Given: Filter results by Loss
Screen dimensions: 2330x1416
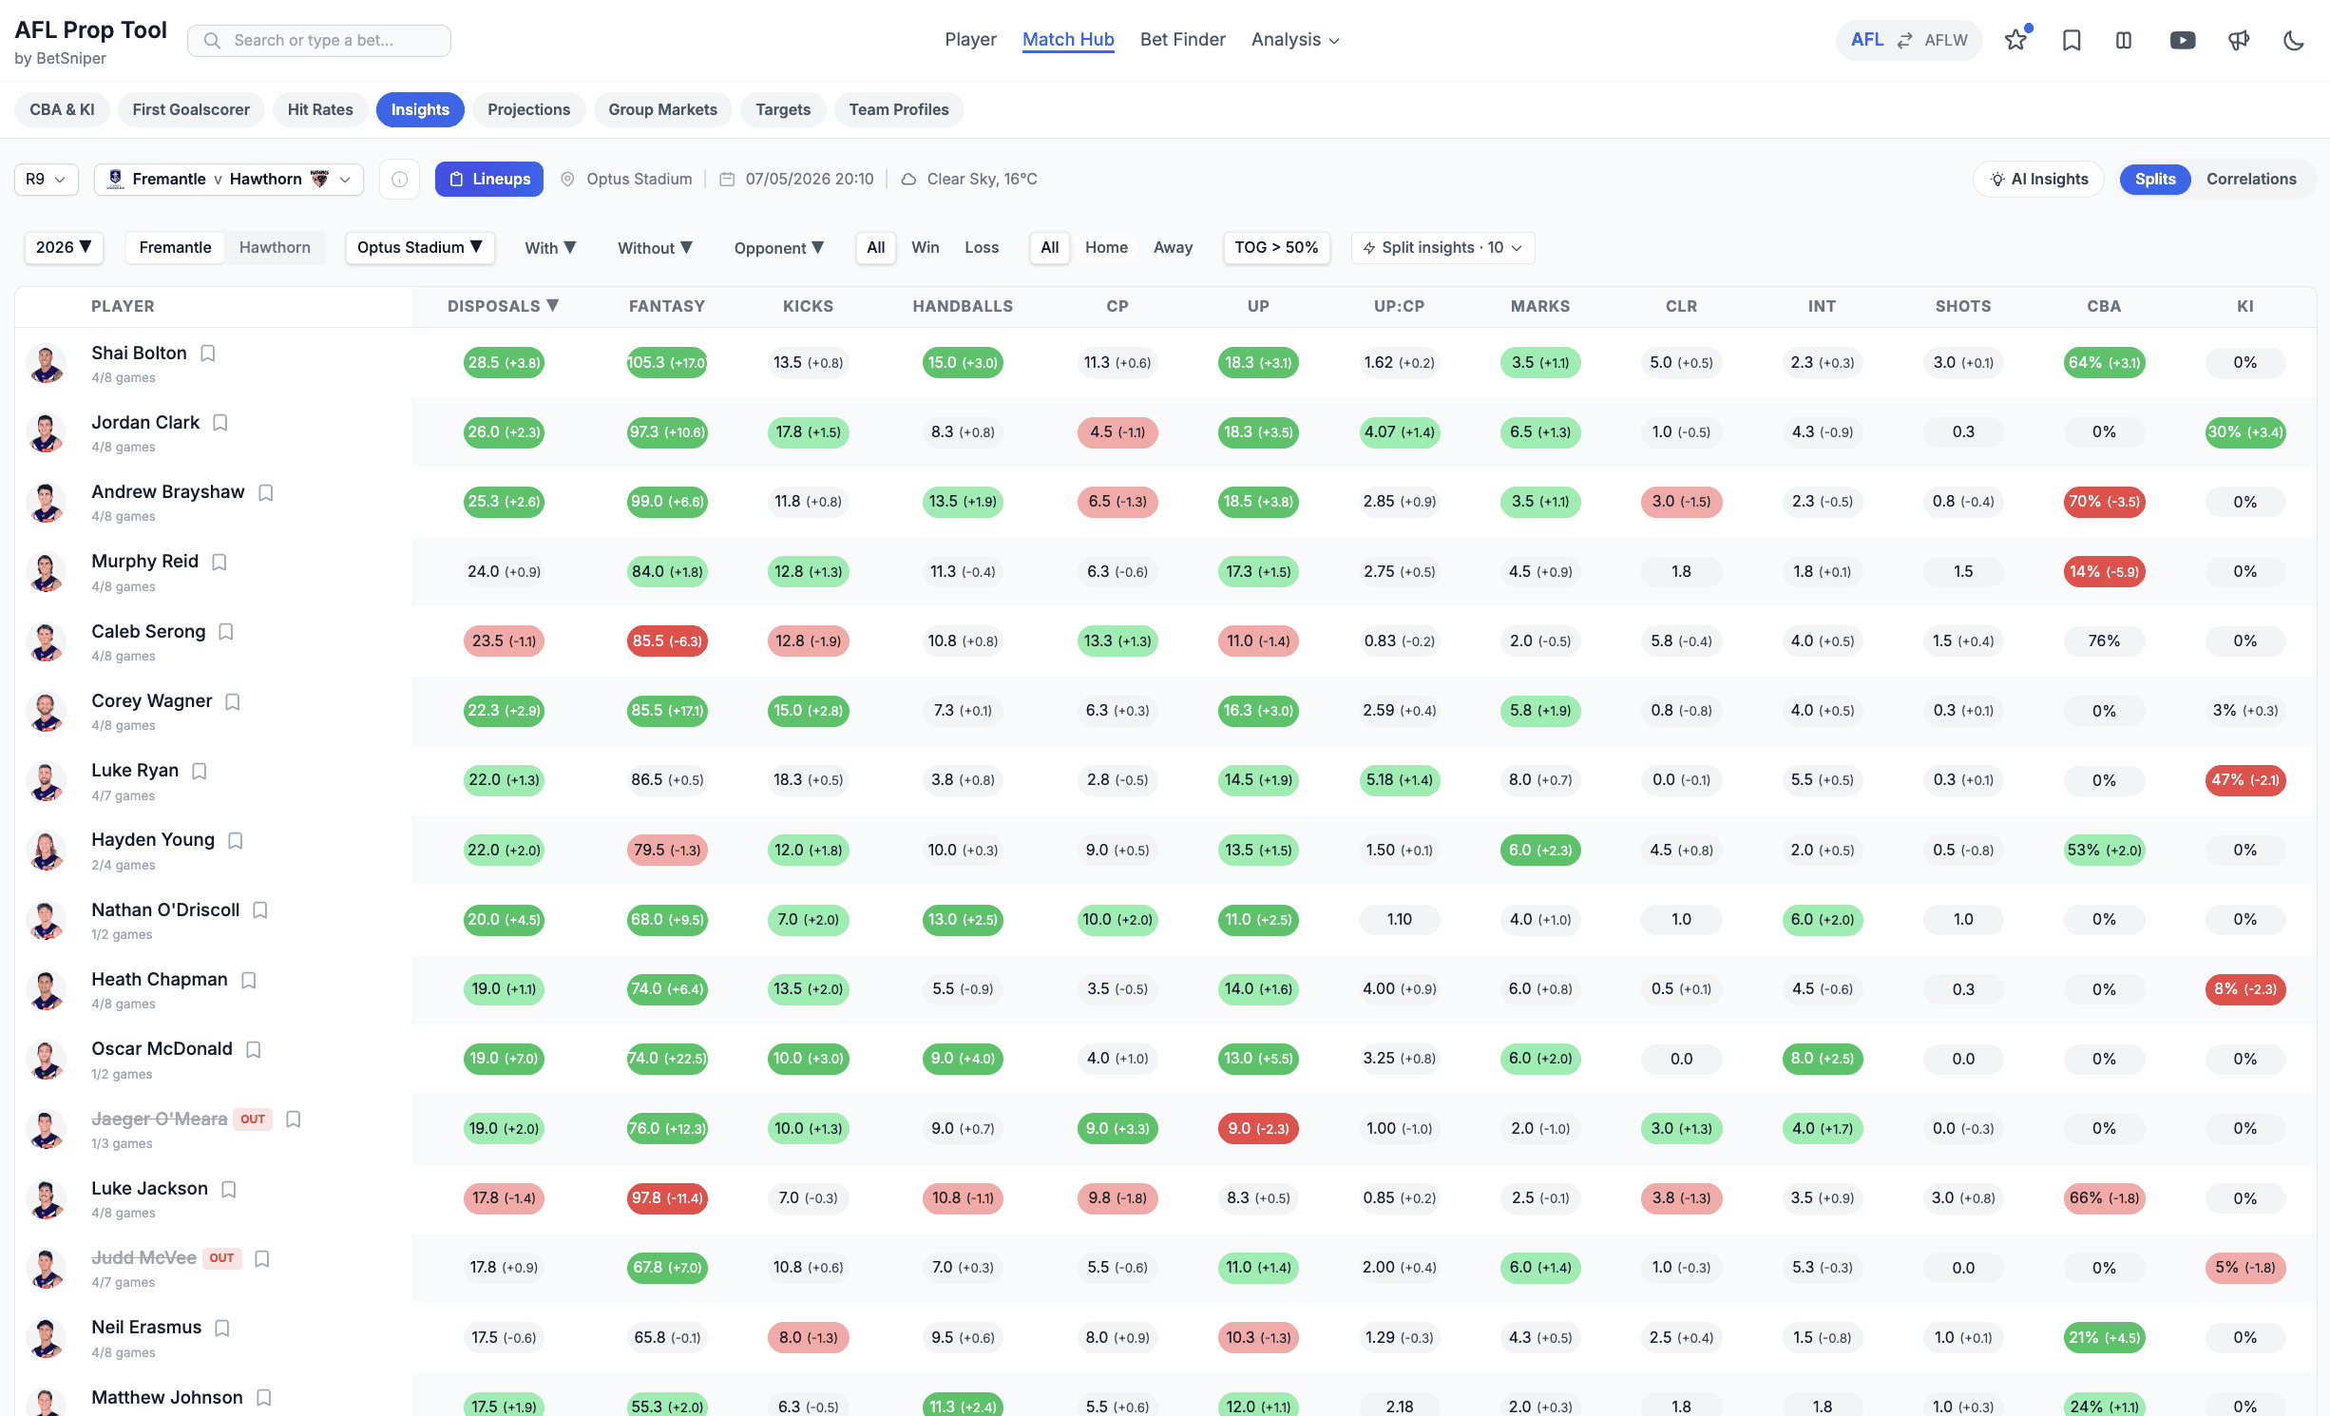Looking at the screenshot, I should tap(982, 247).
